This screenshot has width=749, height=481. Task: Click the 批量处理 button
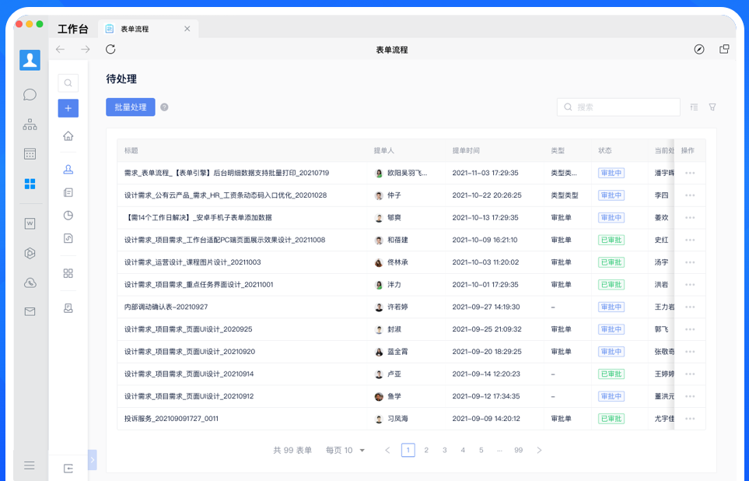pos(131,107)
